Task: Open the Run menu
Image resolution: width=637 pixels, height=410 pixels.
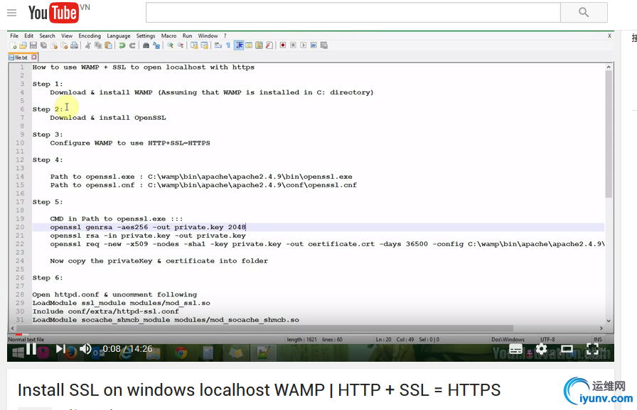Action: (187, 35)
